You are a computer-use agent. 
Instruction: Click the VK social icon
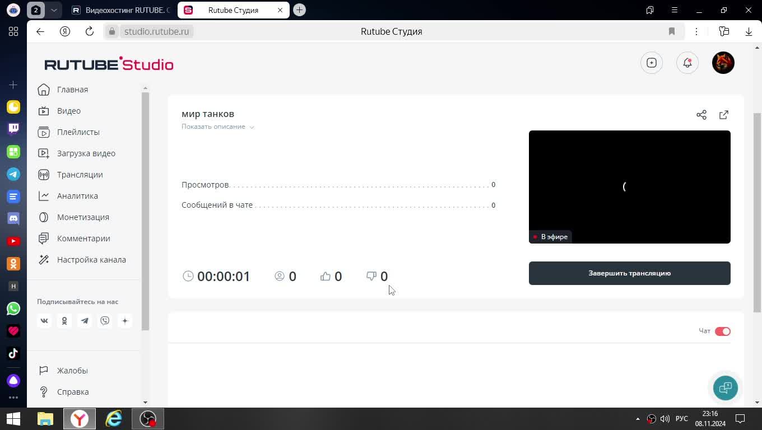[44, 321]
